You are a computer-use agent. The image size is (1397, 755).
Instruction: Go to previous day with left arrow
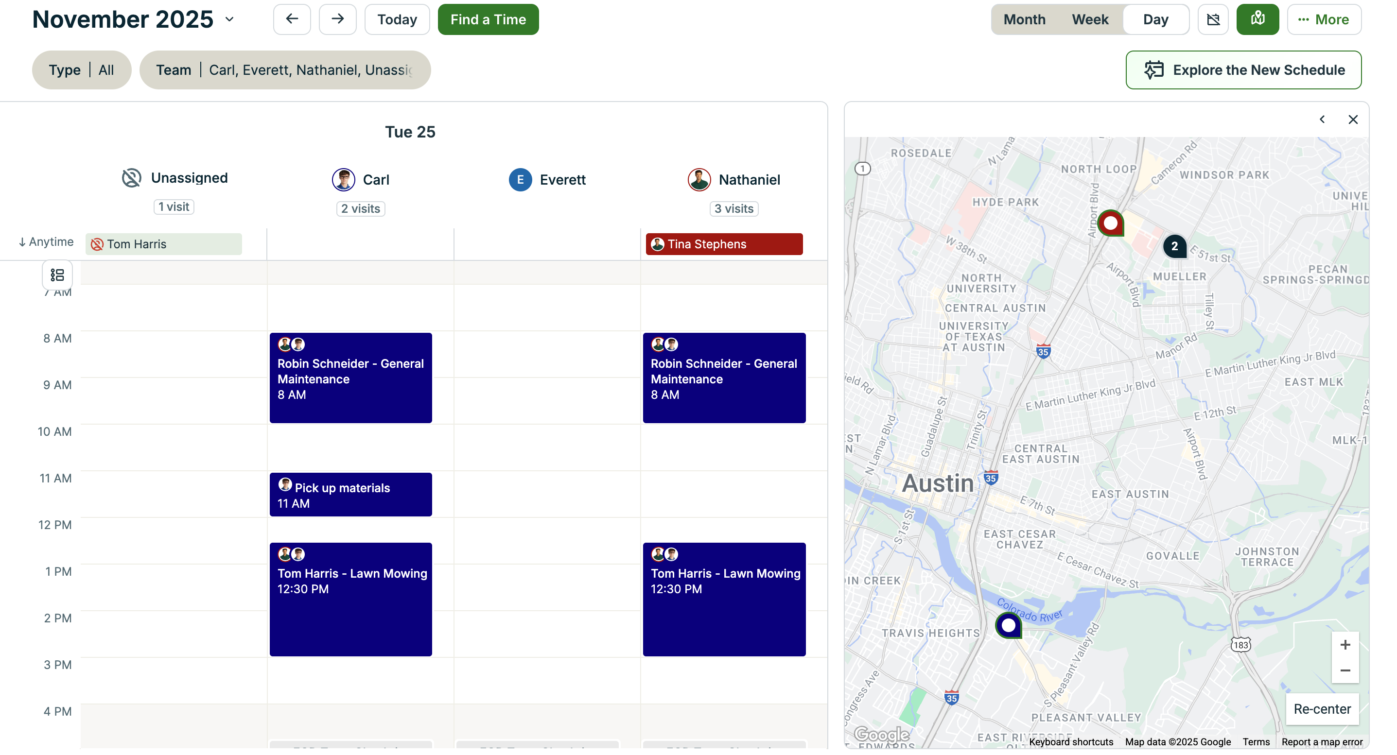tap(292, 19)
